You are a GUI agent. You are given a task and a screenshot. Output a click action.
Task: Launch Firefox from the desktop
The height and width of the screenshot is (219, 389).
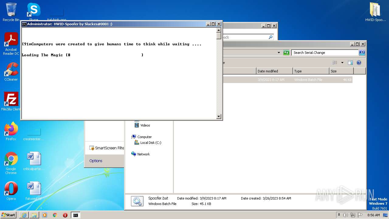(x=11, y=131)
